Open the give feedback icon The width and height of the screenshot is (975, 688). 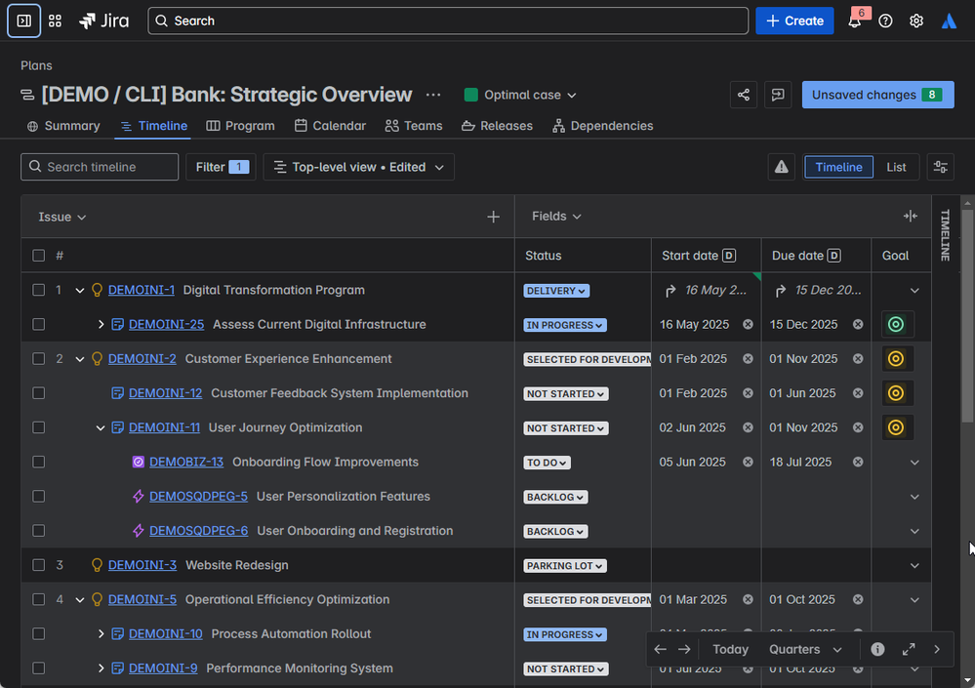click(x=778, y=95)
